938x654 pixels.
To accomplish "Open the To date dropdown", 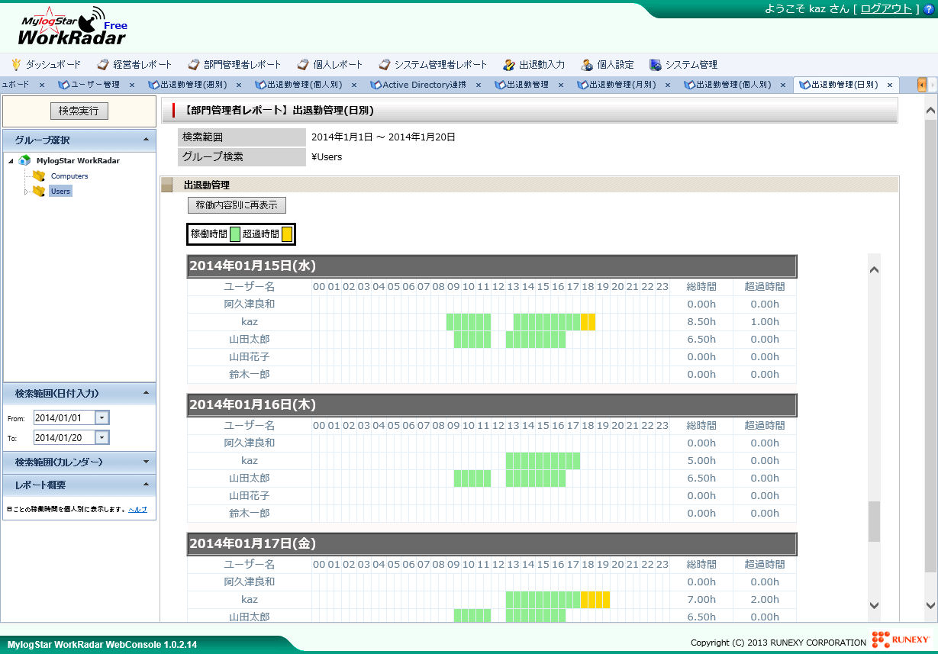I will click(x=102, y=437).
